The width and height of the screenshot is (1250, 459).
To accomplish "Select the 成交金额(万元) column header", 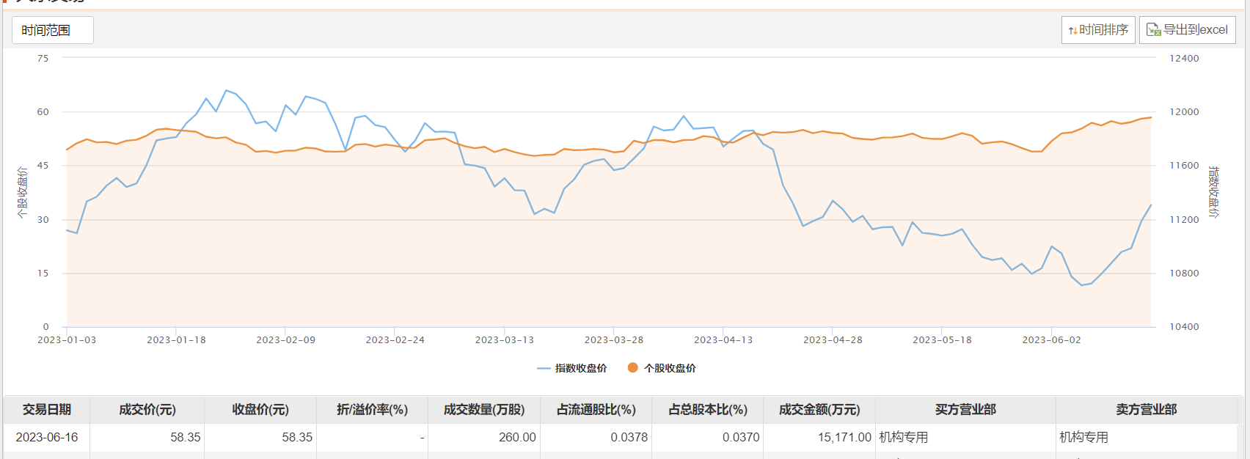I will [x=819, y=409].
